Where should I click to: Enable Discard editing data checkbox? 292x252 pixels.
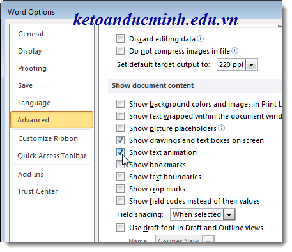pos(120,39)
